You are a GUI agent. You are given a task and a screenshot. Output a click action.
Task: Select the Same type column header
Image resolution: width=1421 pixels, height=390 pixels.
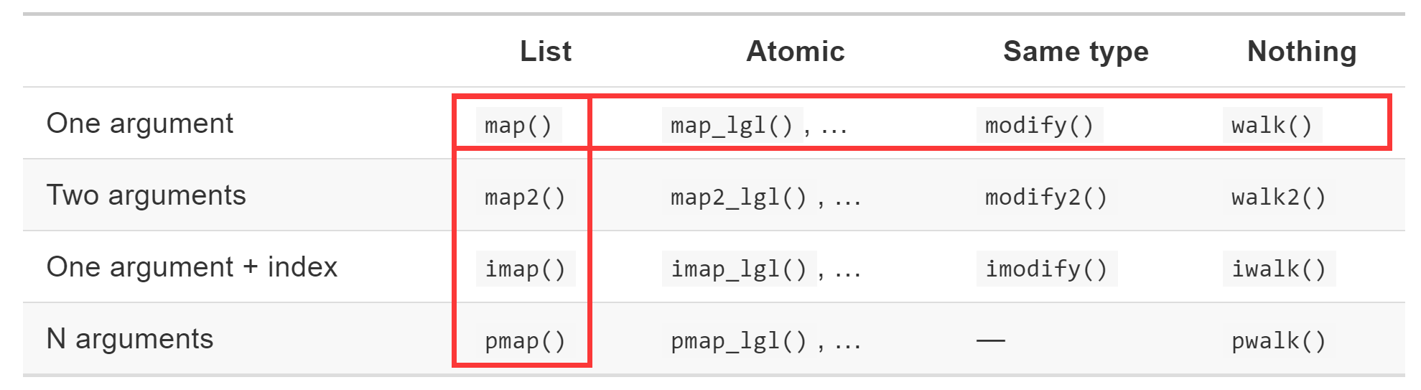1076,52
